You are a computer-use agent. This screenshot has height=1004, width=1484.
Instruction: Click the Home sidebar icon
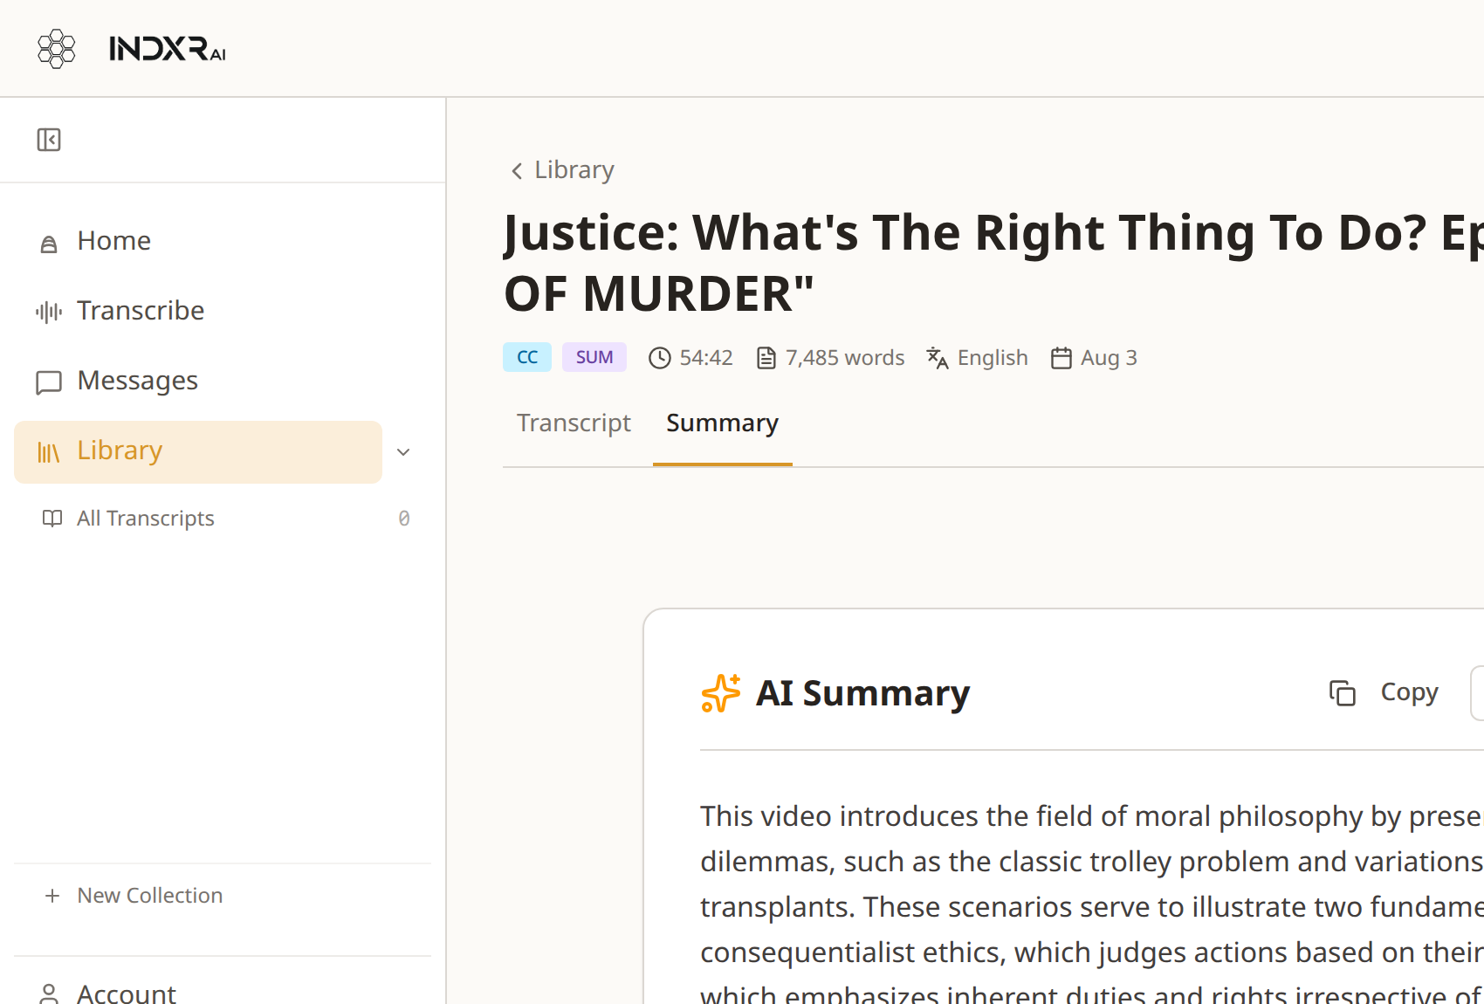(49, 244)
